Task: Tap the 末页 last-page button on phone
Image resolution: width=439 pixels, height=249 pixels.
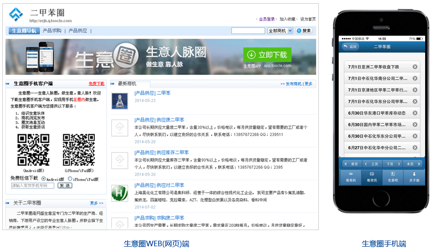Action: tap(413, 164)
